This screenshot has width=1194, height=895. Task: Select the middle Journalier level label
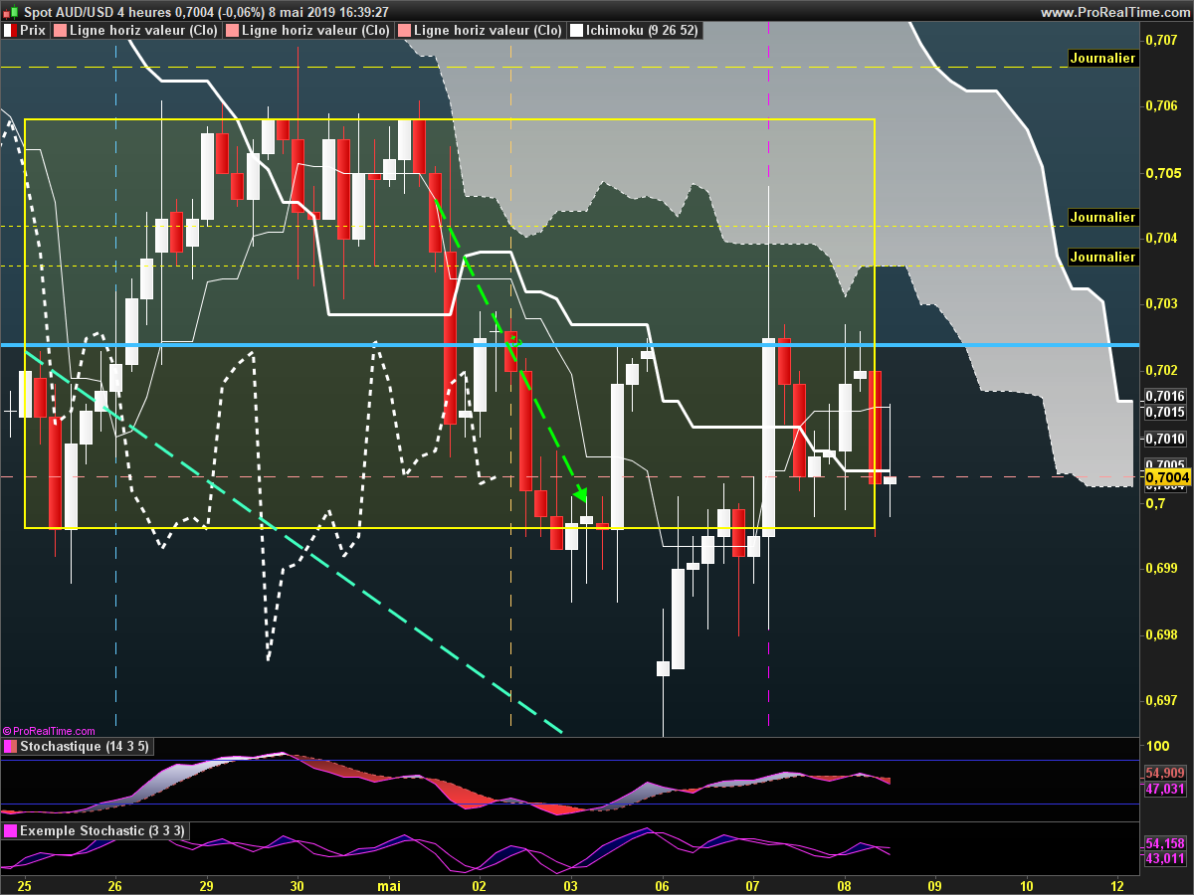pyautogui.click(x=1102, y=217)
